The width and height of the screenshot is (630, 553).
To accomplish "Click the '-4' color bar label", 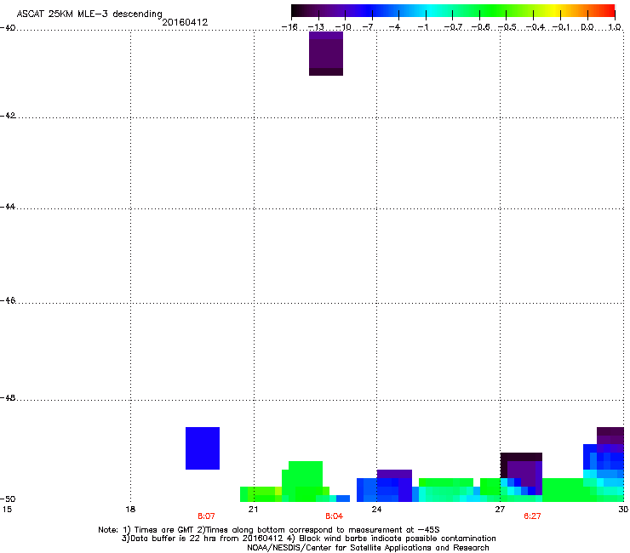I will [x=395, y=27].
